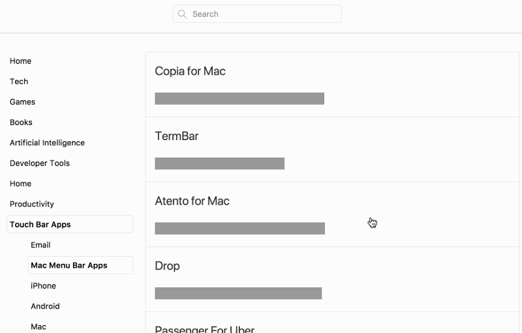This screenshot has width=522, height=333.
Task: Open the Passenger For Uber listing
Action: click(204, 328)
